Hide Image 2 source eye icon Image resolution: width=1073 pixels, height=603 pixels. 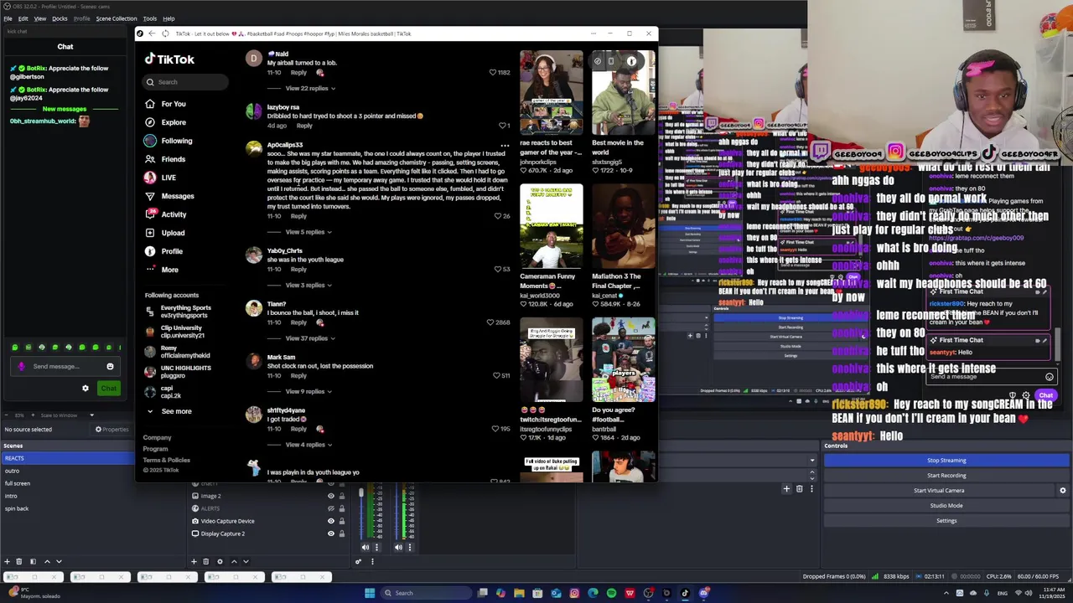tap(330, 496)
